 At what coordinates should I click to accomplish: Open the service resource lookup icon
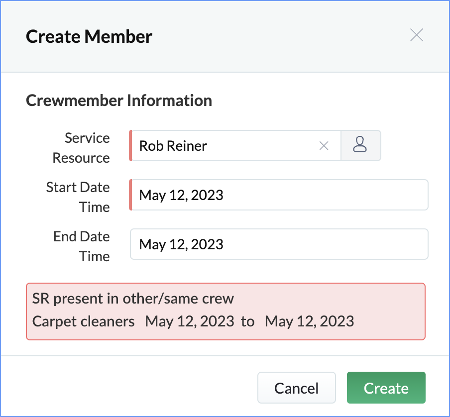tap(360, 146)
